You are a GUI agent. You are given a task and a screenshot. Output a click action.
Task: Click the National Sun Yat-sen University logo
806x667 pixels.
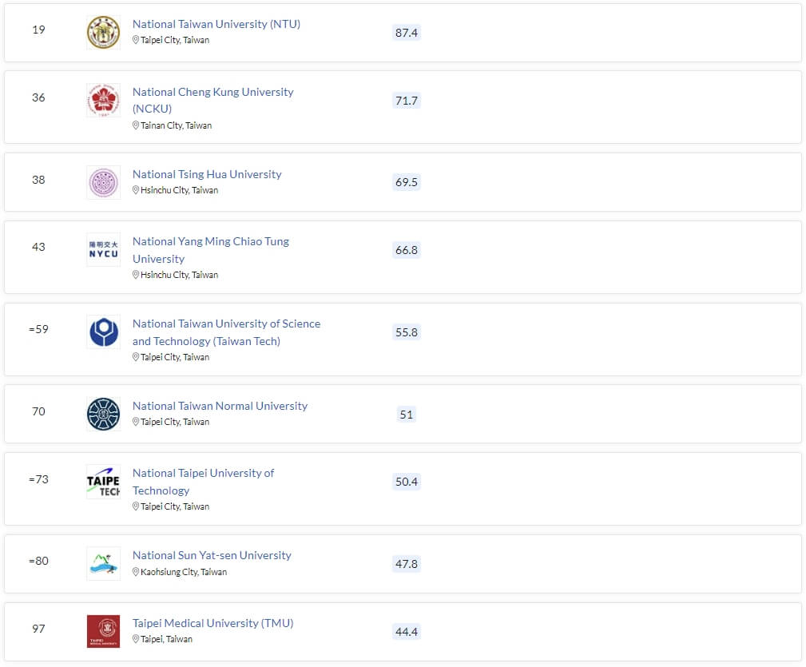(103, 564)
